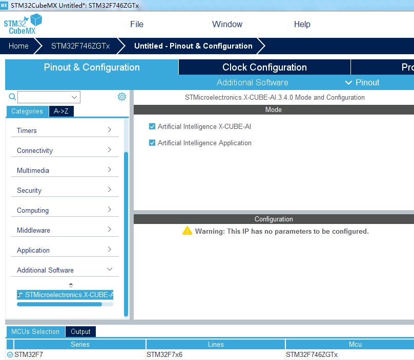Select the A->Z tab
The image size is (414, 360).
coord(61,111)
